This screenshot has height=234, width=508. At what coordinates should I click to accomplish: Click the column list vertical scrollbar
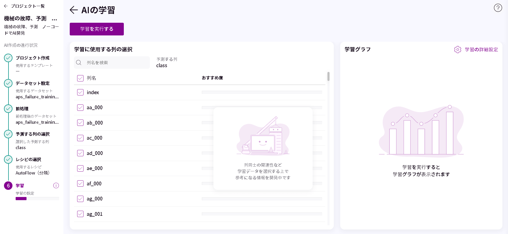(x=329, y=76)
